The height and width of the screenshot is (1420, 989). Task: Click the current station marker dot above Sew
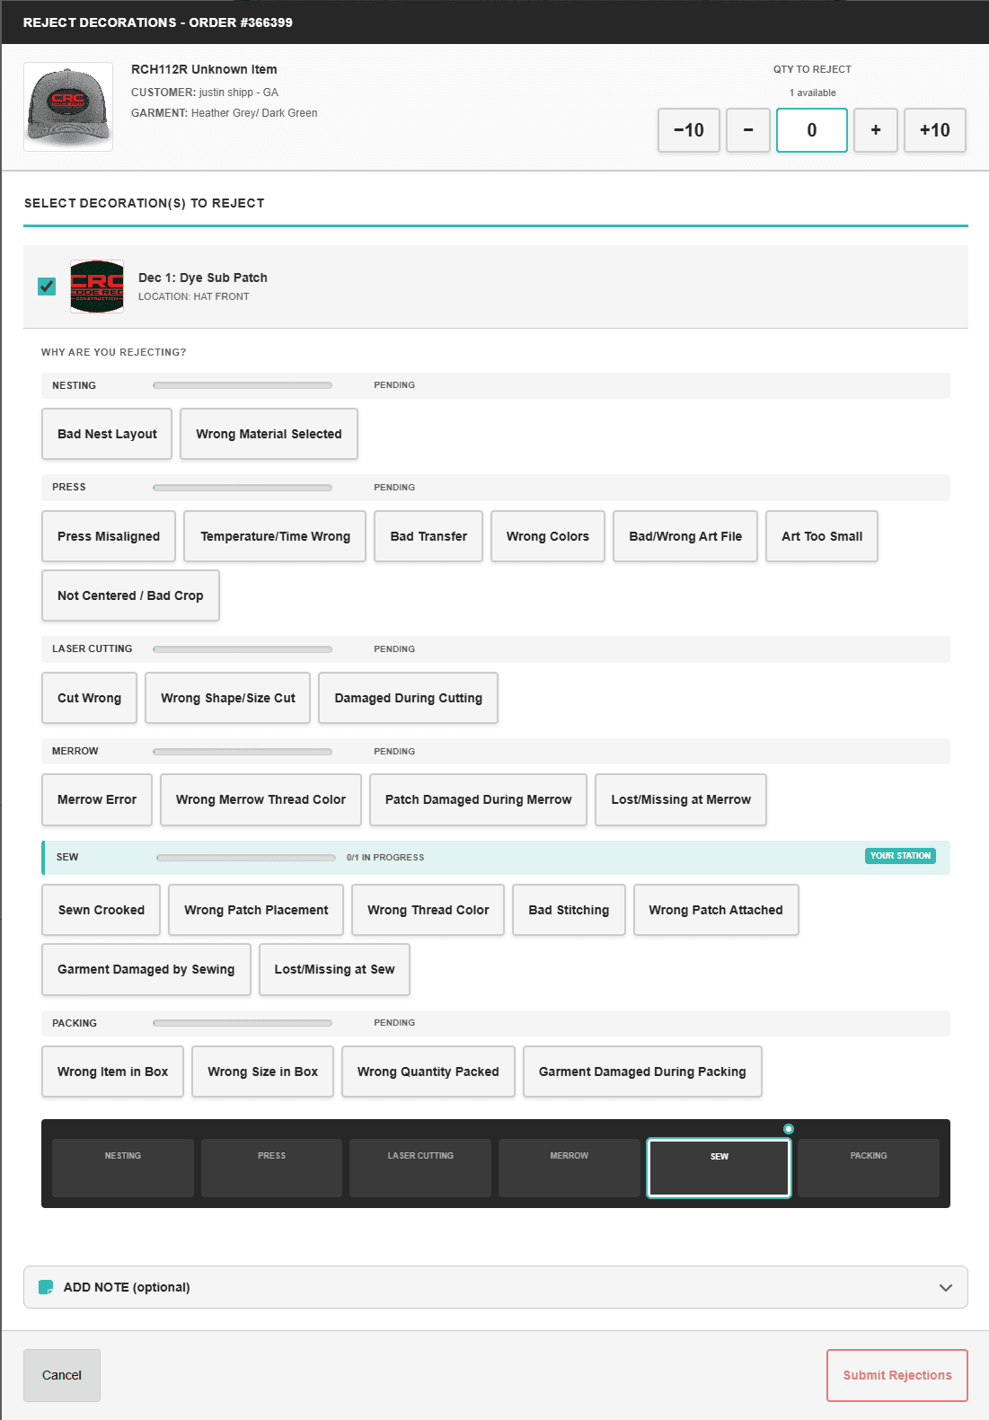tap(789, 1129)
